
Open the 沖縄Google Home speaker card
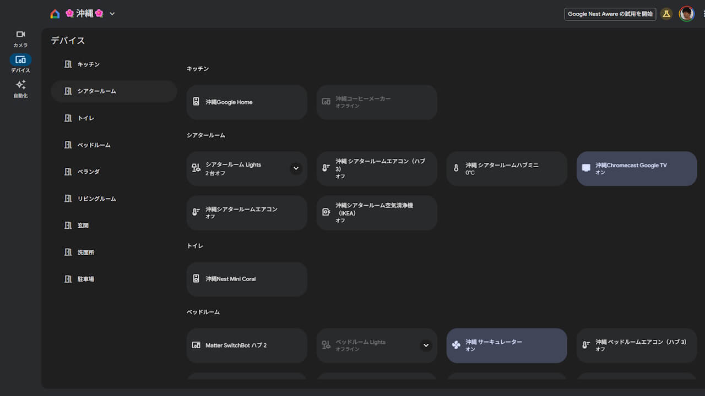(247, 102)
